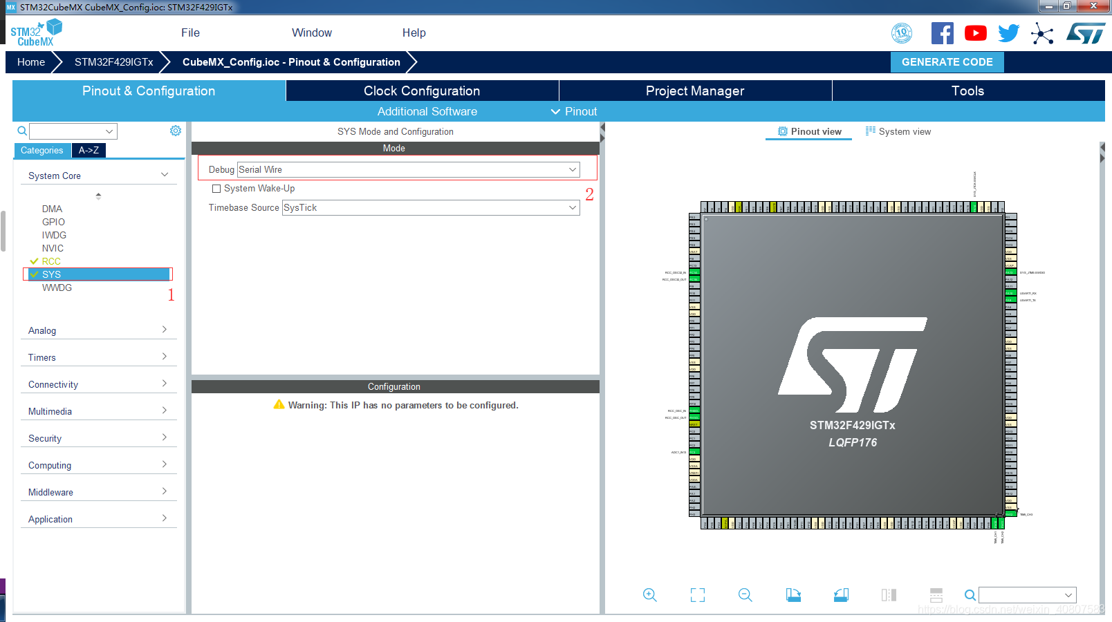Switch to Clock Configuration tab
Screen dimensions: 1112x622
(422, 91)
